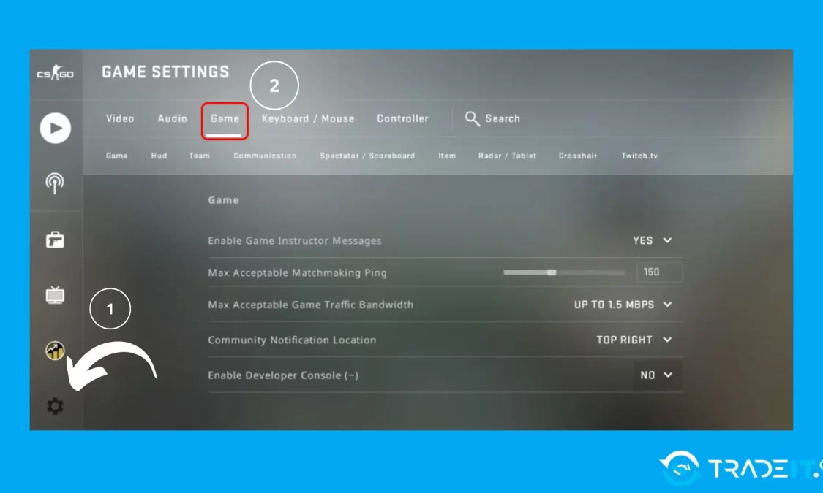Select Radar / Tablet sub-category
Viewport: 823px width, 493px height.
click(507, 156)
